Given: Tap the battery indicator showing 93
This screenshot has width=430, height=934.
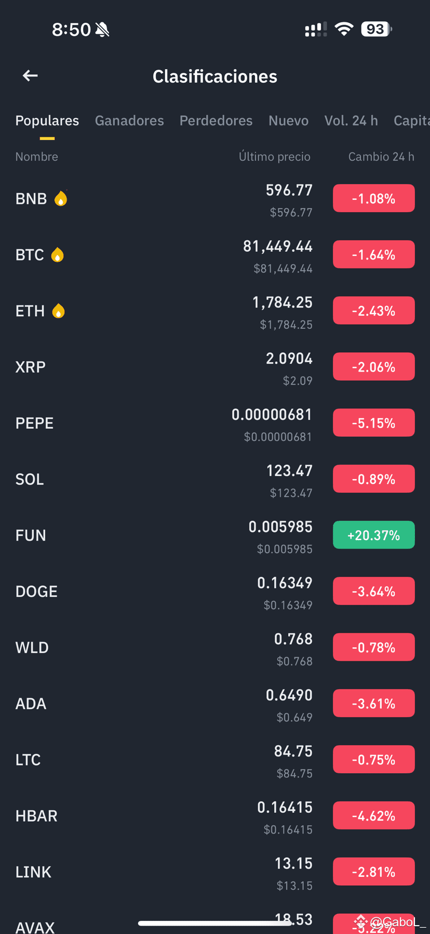Looking at the screenshot, I should 376,29.
